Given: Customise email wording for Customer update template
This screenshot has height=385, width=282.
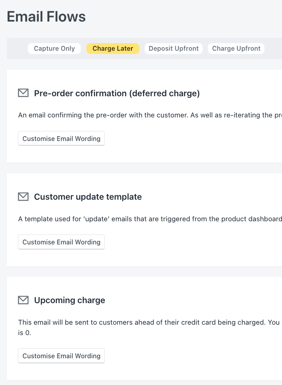Looking at the screenshot, I should click(x=61, y=242).
